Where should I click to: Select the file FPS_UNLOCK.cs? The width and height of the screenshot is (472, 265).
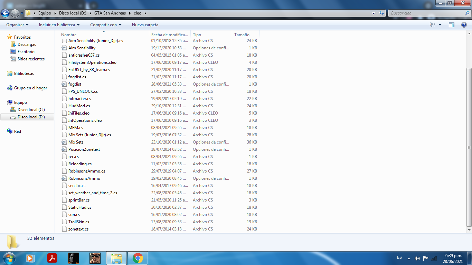point(83,91)
